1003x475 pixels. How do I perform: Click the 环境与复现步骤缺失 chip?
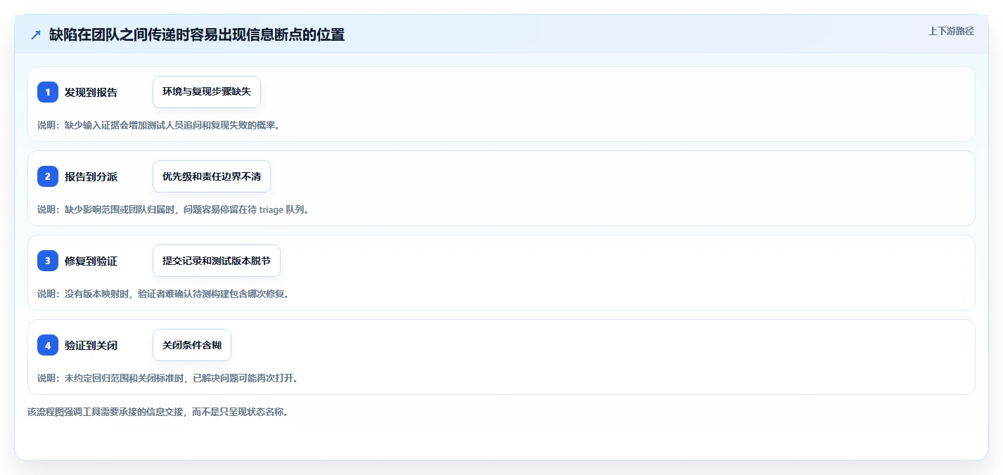pyautogui.click(x=207, y=92)
